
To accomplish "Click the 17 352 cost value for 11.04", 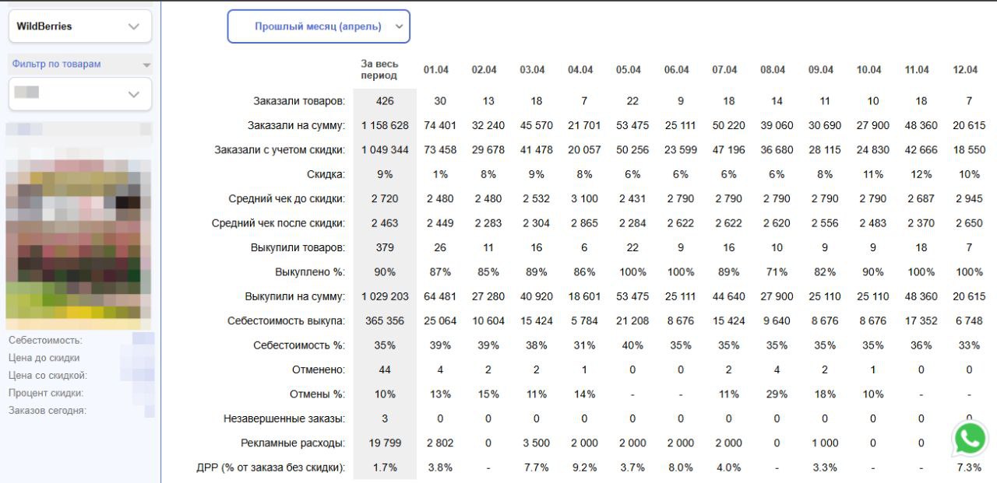I will pyautogui.click(x=921, y=320).
